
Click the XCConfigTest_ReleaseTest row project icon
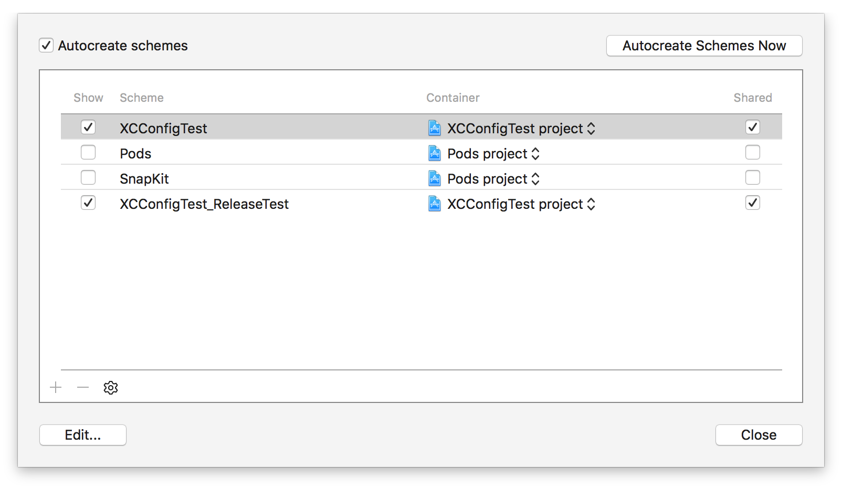click(435, 204)
